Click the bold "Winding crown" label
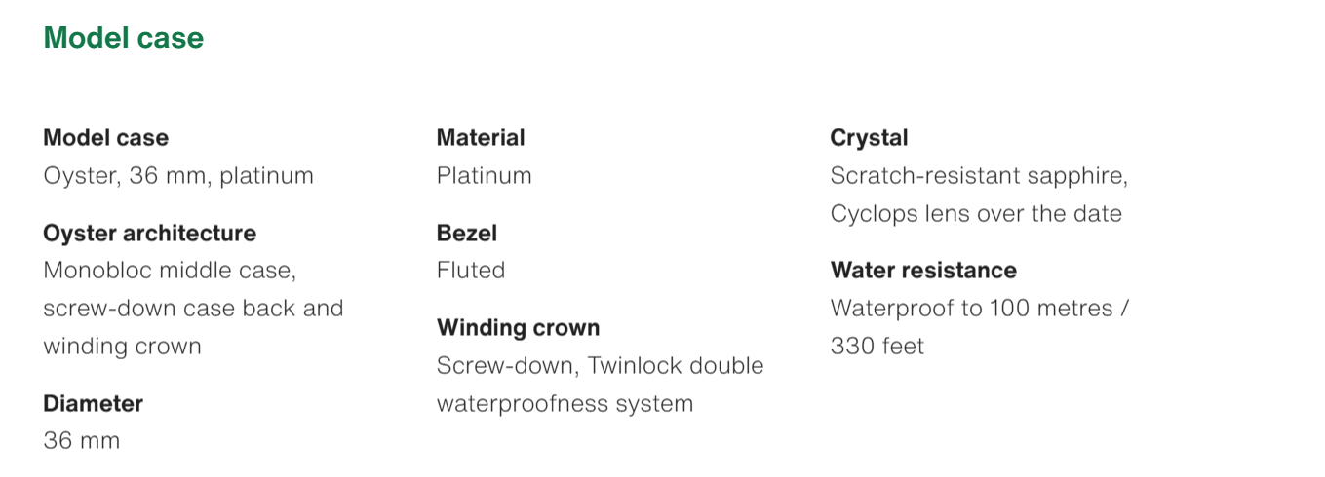 click(x=518, y=327)
